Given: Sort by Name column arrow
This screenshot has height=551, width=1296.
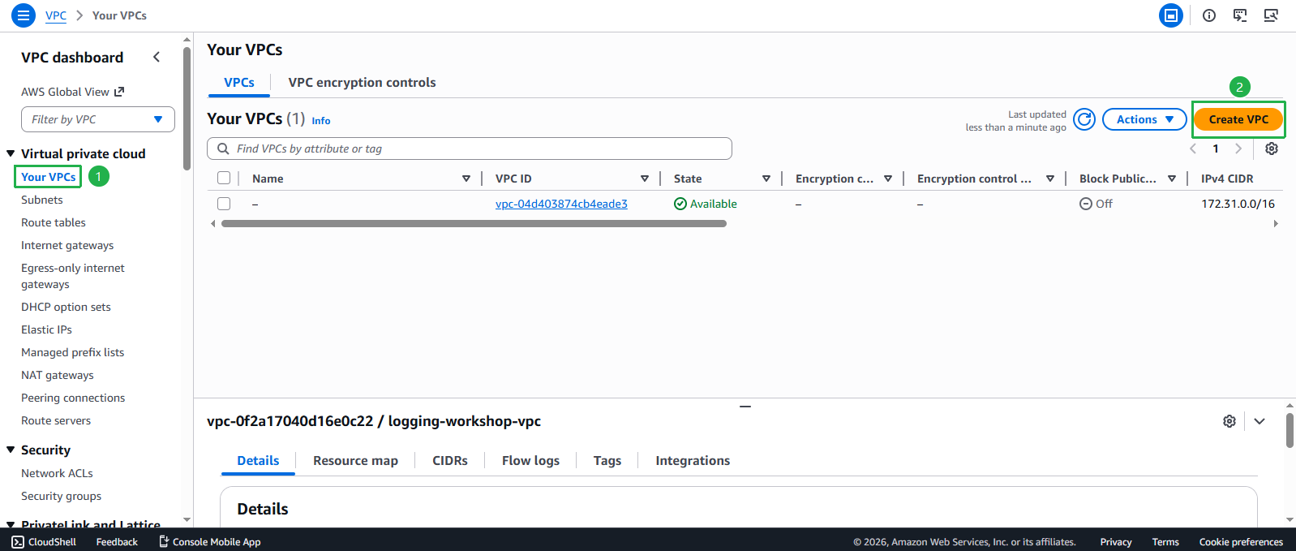Looking at the screenshot, I should coord(466,179).
